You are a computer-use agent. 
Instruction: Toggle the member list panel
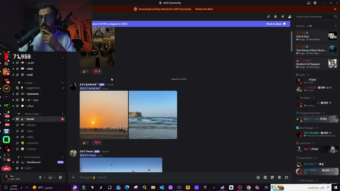tap(290, 16)
